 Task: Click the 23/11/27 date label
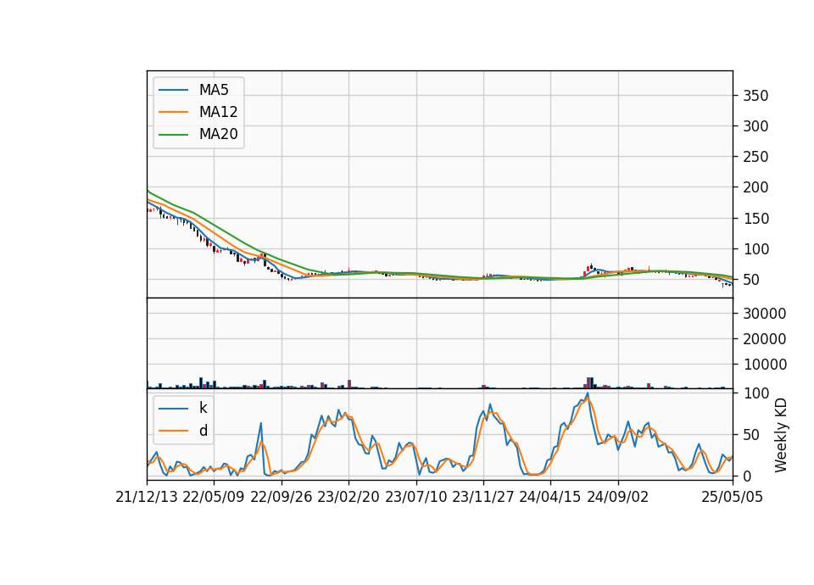(x=483, y=498)
